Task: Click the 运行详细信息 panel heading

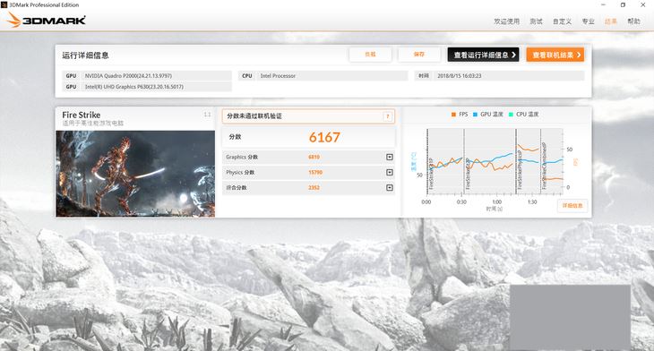Action: point(85,56)
